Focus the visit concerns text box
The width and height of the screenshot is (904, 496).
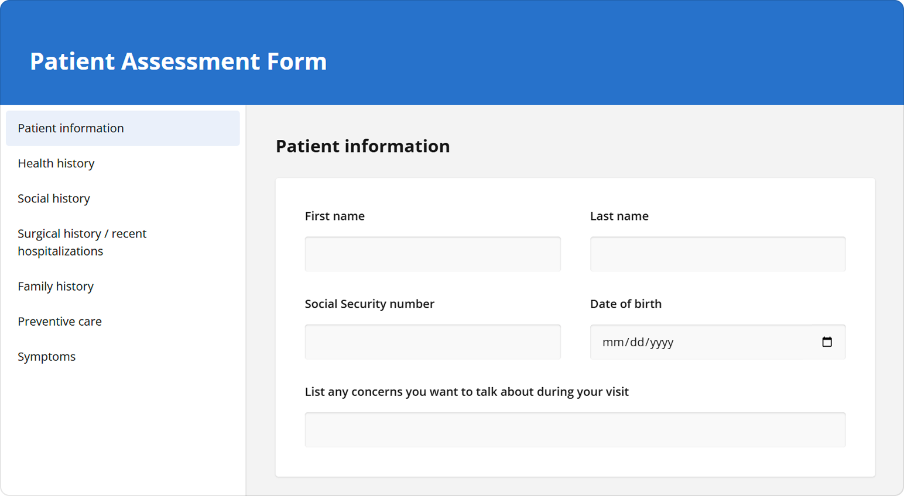(x=575, y=429)
